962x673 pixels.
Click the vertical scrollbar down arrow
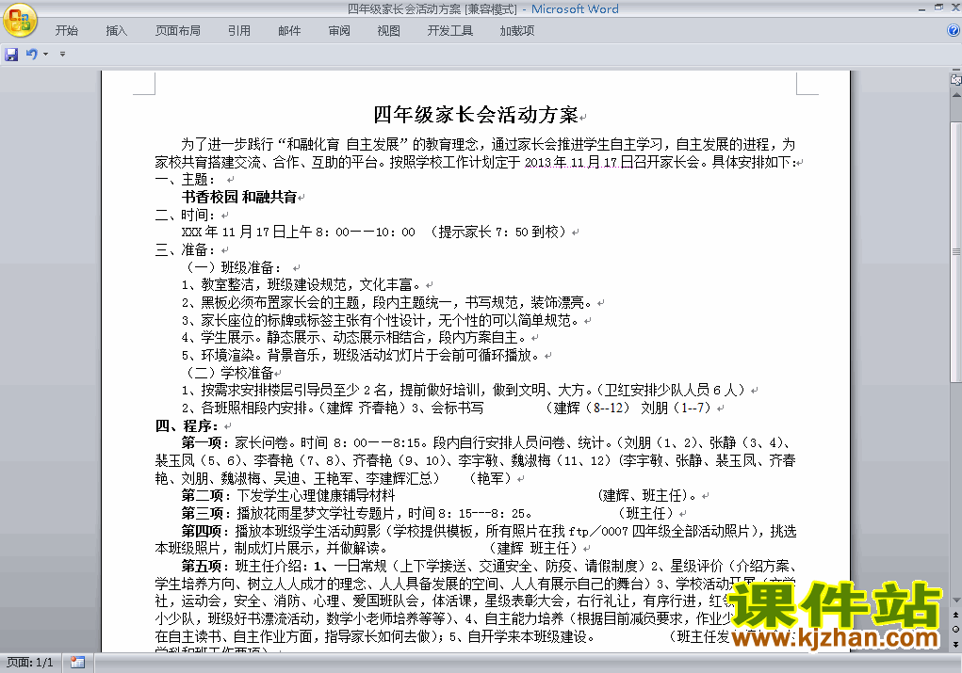(955, 601)
